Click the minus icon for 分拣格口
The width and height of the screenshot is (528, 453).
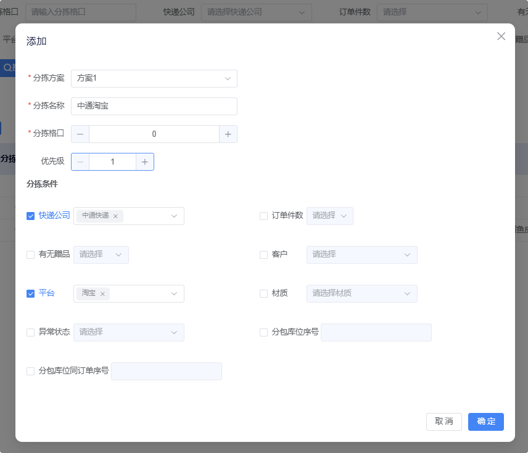click(80, 134)
